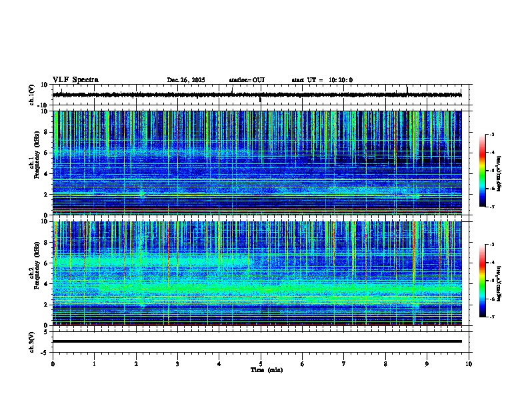The width and height of the screenshot is (528, 408).
Task: Select the date text "Dec. 26, 2025"
Action: tap(186, 80)
